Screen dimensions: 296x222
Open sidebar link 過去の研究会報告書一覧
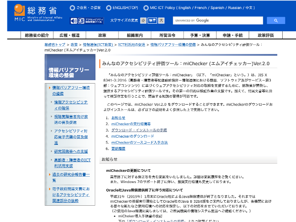point(71,177)
